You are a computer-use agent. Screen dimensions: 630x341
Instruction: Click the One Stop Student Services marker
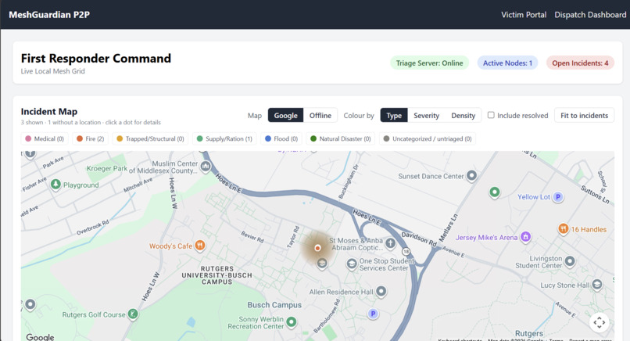352,264
